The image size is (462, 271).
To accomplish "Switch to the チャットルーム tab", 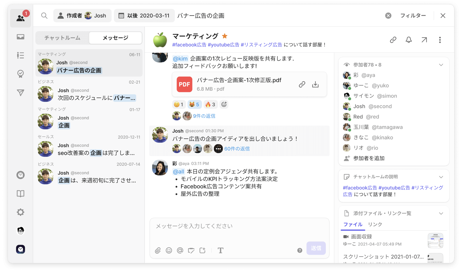I will click(x=62, y=38).
